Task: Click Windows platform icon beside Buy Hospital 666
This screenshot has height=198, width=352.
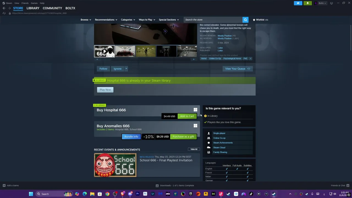Action: coord(195,110)
